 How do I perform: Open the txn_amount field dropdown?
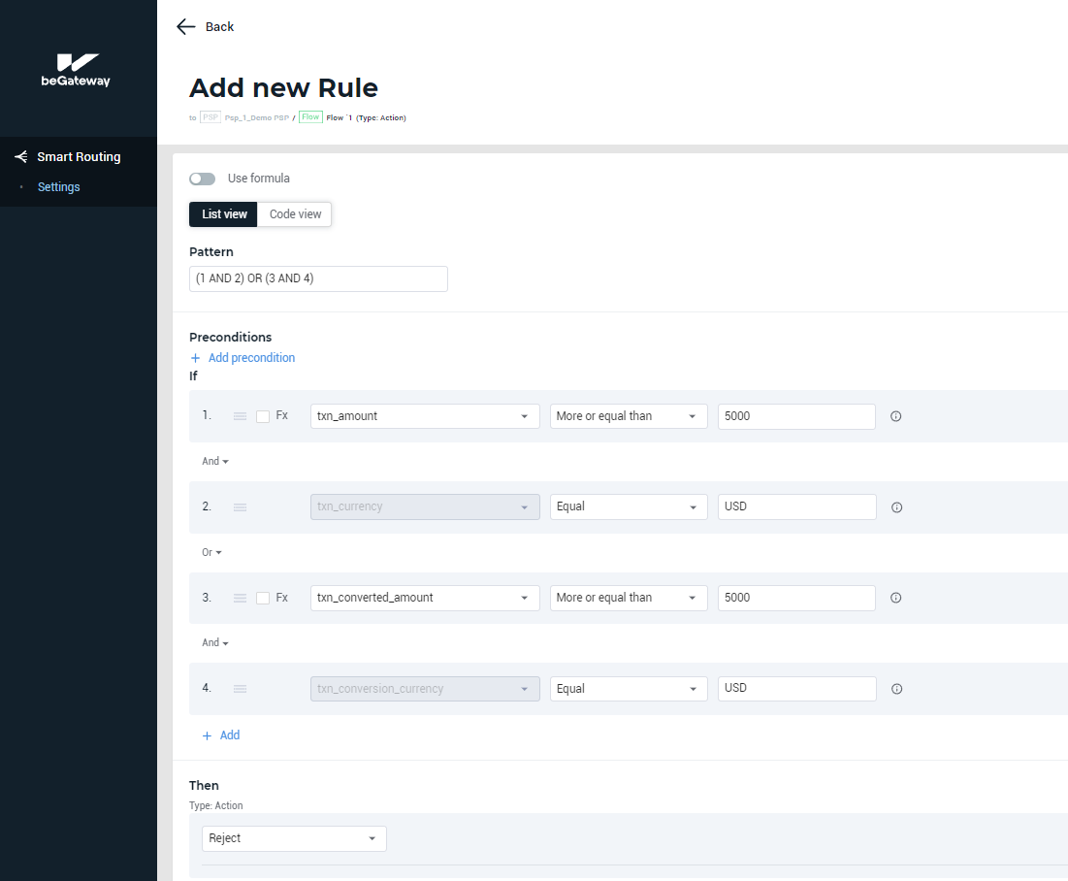425,416
